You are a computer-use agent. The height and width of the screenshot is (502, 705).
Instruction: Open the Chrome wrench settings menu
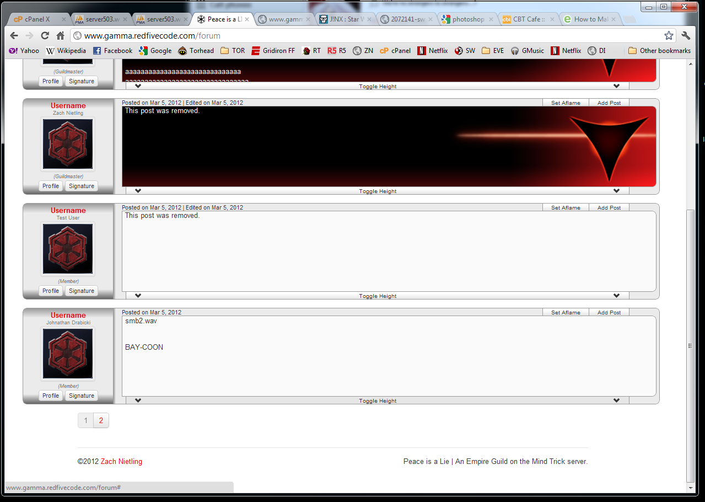pos(686,35)
